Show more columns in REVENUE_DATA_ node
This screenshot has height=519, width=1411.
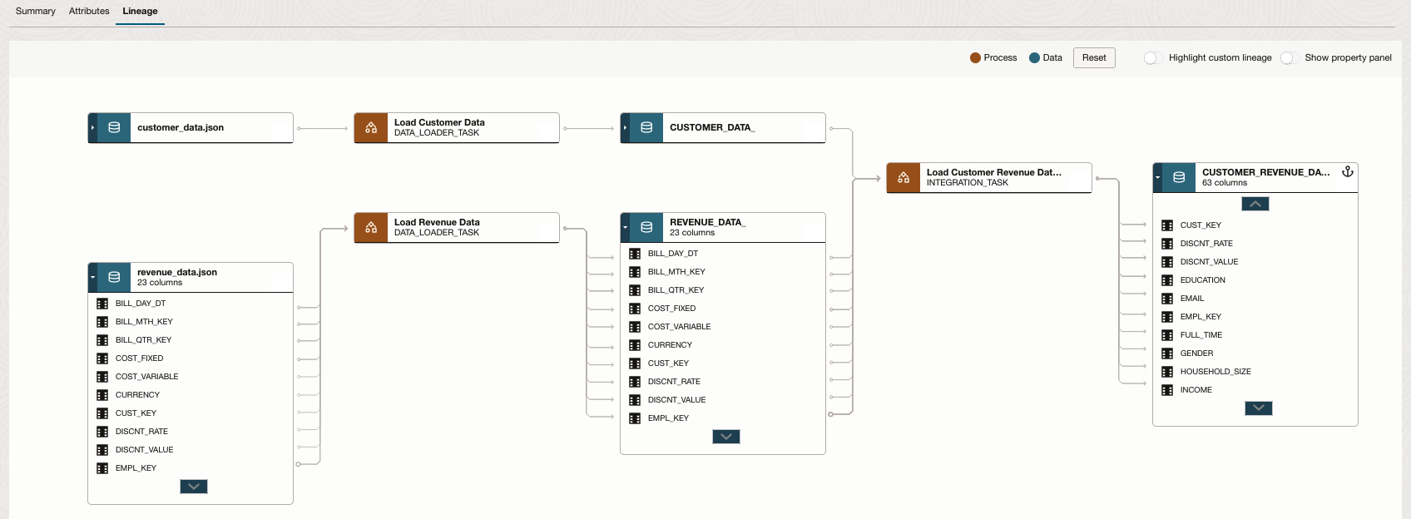725,437
